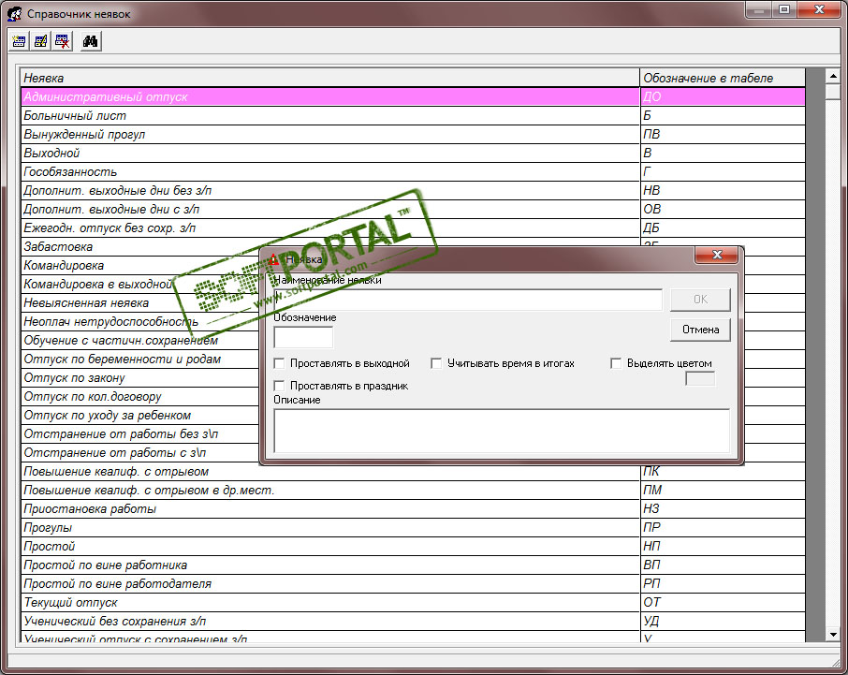Click the binoculars search icon
Screen dimensions: 848x675
point(90,41)
